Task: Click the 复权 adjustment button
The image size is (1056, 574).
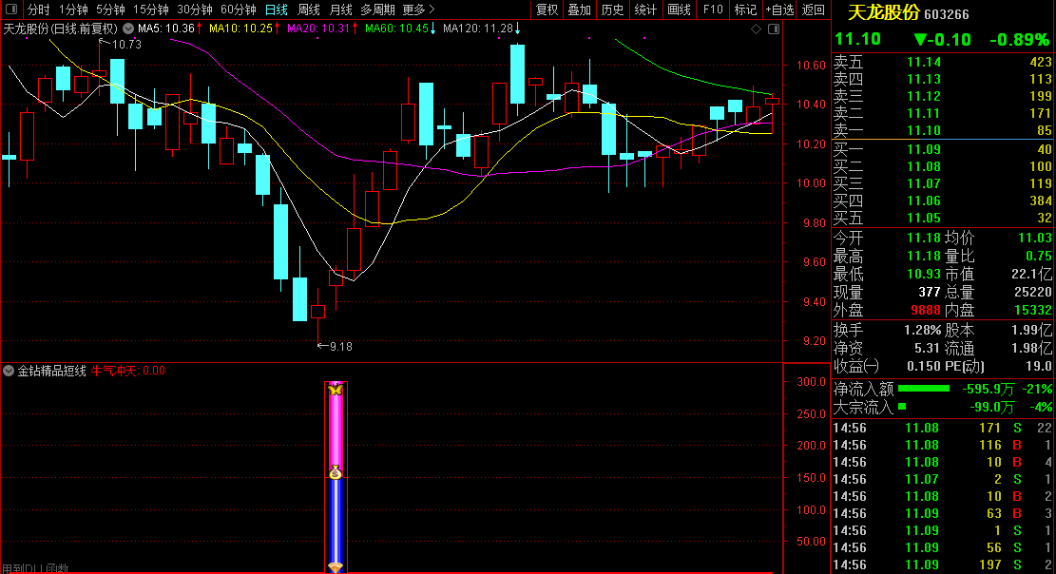Action: coord(547,10)
